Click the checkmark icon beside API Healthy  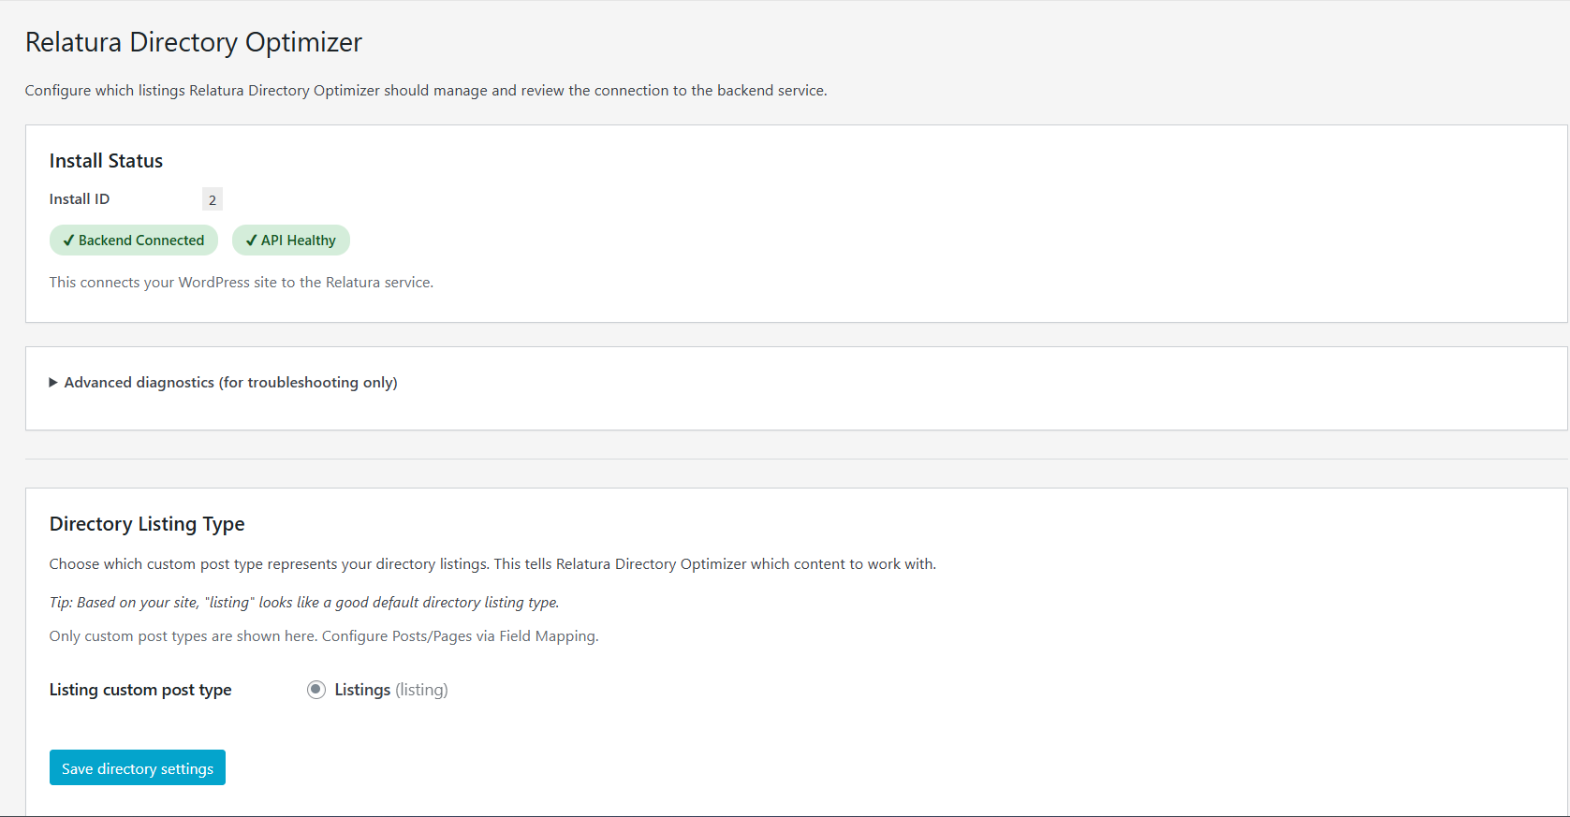pos(251,241)
